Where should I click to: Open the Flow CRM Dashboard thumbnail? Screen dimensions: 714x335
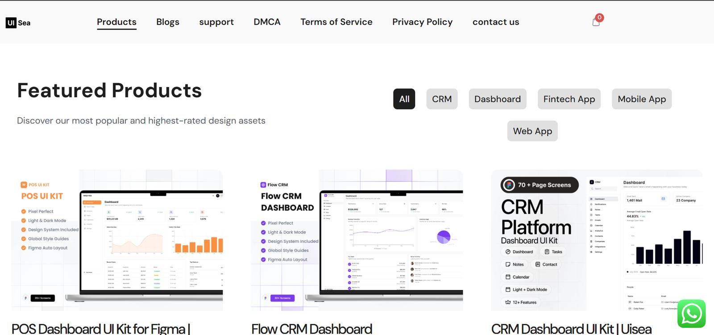(357, 240)
